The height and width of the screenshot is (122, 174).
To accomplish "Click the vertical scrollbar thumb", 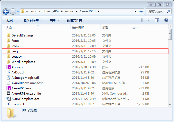I will [170, 34].
